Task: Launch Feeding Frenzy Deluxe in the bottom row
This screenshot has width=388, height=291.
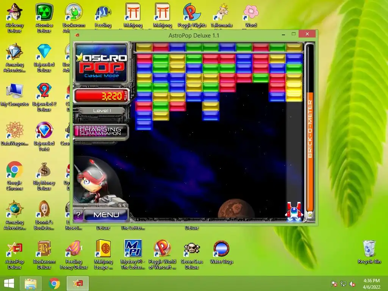Action: (x=74, y=254)
